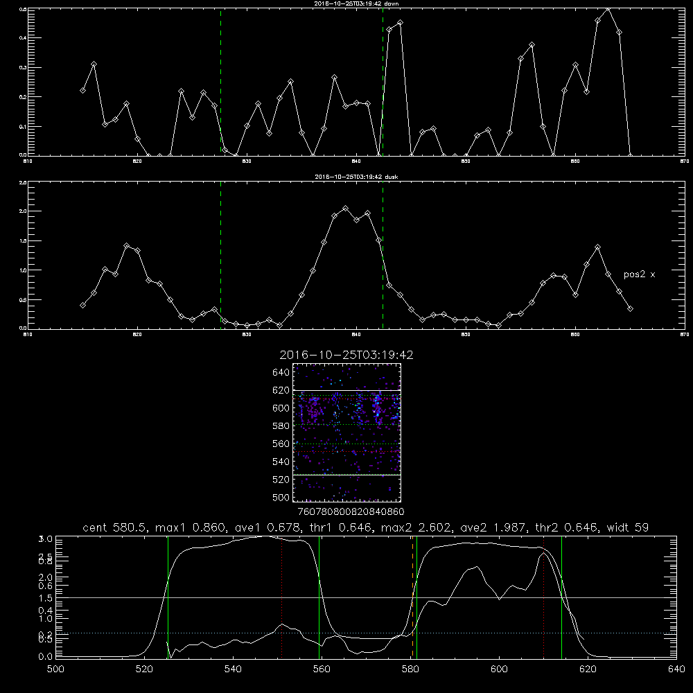Image resolution: width=693 pixels, height=693 pixels.
Task: Click the dawn plot title text
Action: point(356,3)
